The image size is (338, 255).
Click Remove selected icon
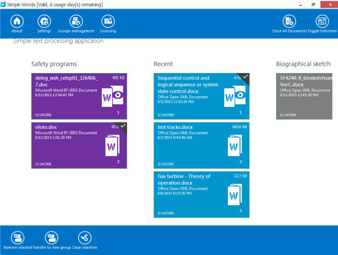click(18, 237)
